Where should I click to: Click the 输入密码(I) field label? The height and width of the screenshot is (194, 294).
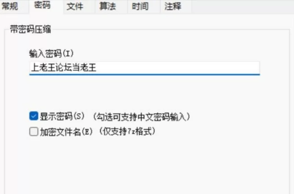coord(51,54)
